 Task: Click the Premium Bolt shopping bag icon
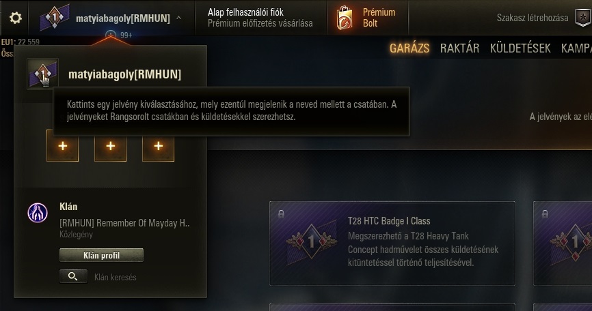pyautogui.click(x=345, y=18)
